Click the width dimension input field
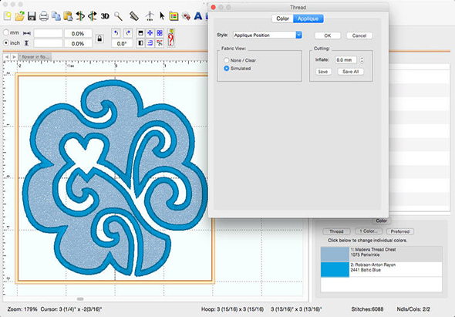455x317 pixels. 48,33
